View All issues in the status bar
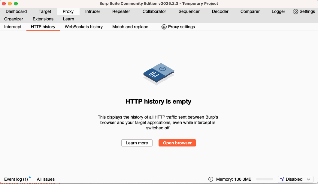 pyautogui.click(x=46, y=179)
